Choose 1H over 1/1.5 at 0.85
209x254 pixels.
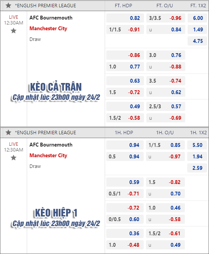point(165,145)
